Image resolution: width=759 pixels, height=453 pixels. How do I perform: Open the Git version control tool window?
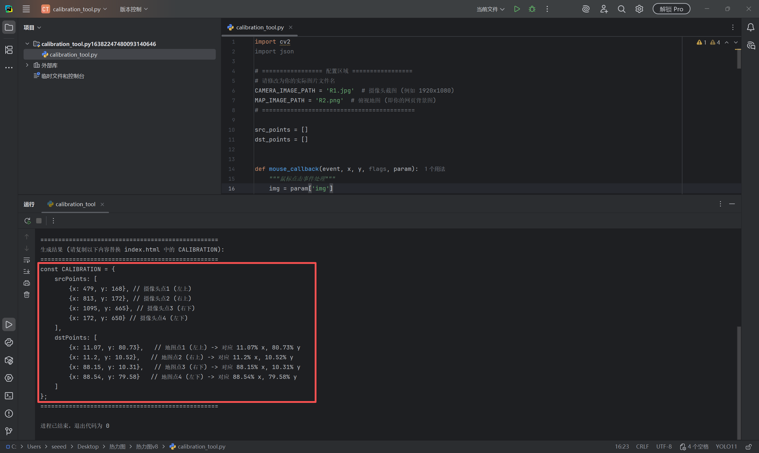(9, 431)
